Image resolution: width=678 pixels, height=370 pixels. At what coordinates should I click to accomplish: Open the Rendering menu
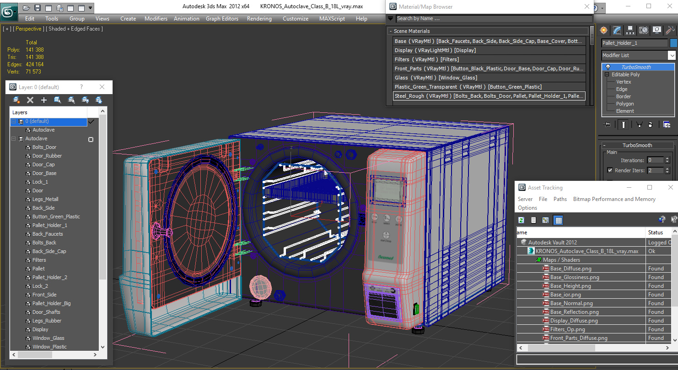(259, 19)
